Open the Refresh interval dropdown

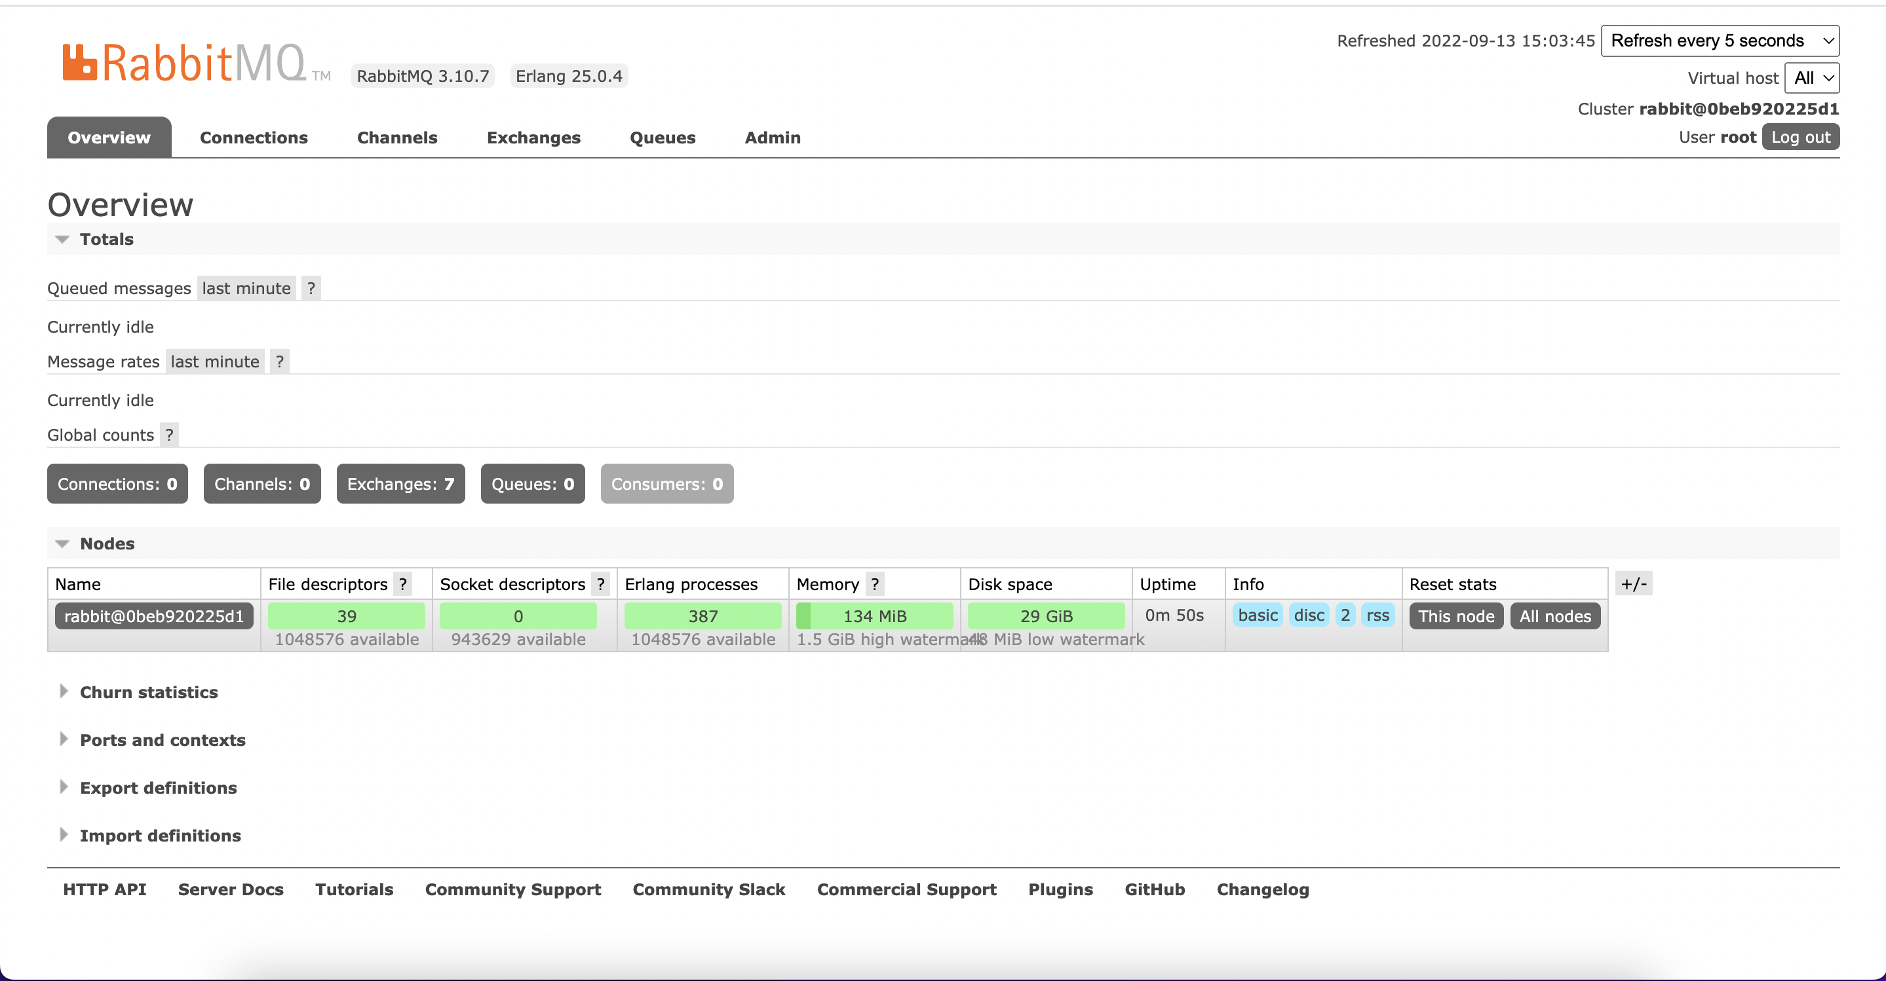(1720, 40)
